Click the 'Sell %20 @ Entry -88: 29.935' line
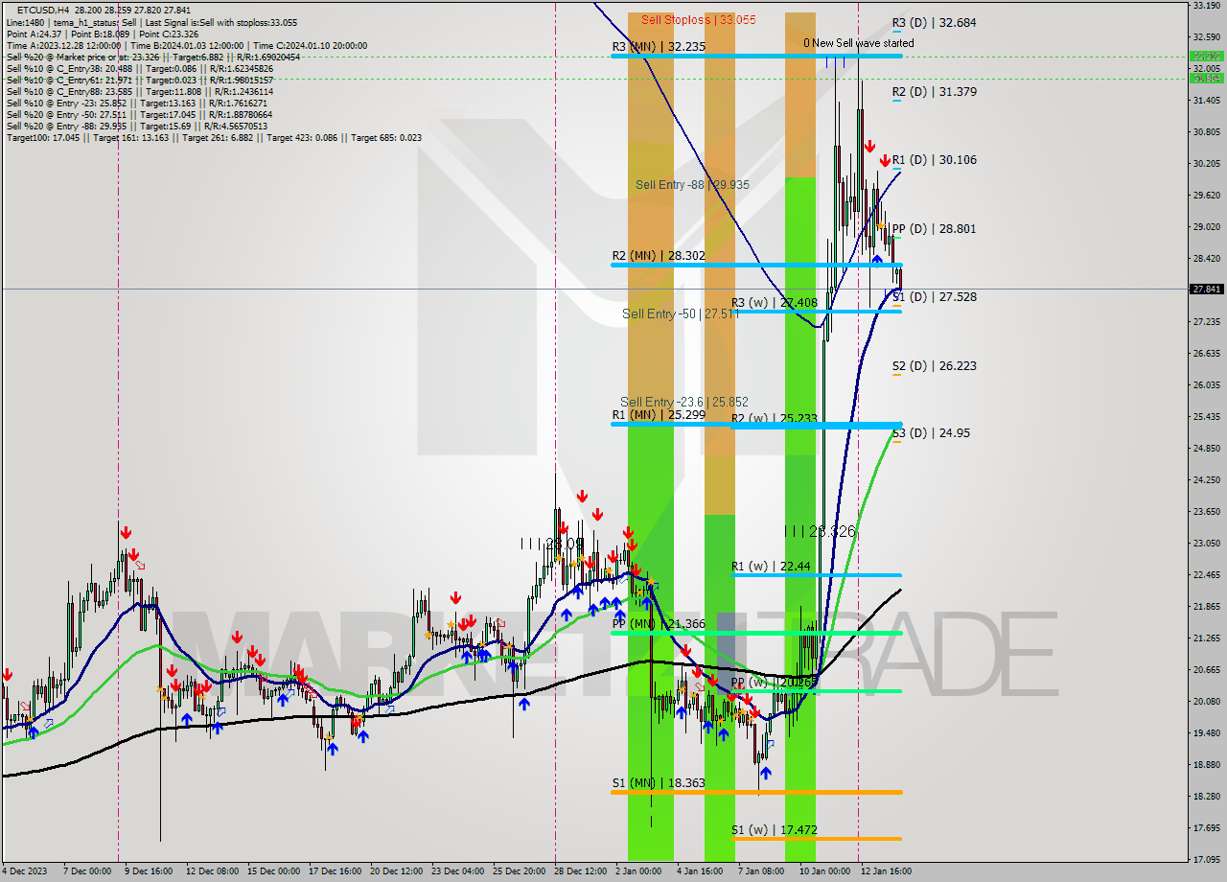The width and height of the screenshot is (1227, 882). pos(136,127)
